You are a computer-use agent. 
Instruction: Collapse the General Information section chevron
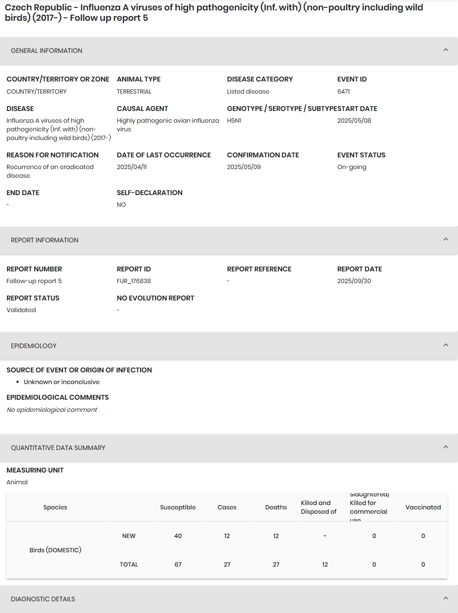[445, 50]
